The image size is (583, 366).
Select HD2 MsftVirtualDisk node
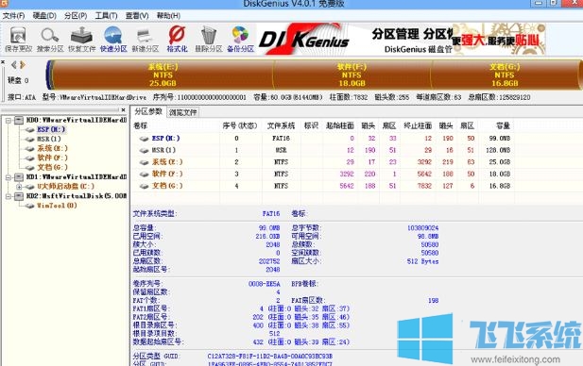[77, 195]
